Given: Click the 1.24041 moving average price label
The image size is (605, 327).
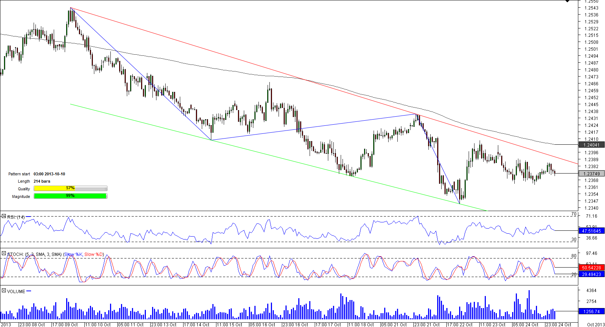Looking at the screenshot, I should point(591,145).
